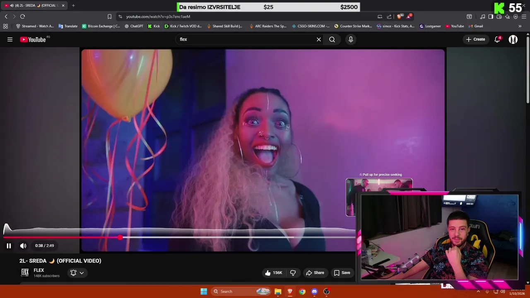Start voice search with the microphone
The height and width of the screenshot is (298, 530).
point(351,39)
